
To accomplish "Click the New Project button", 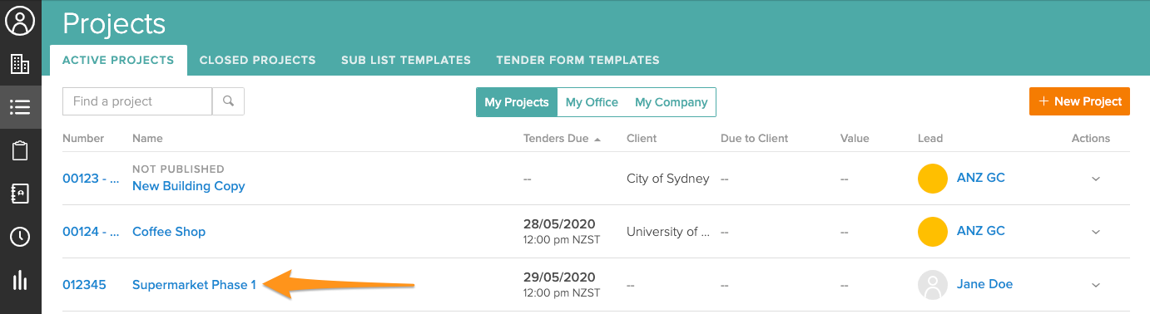I will coord(1079,101).
